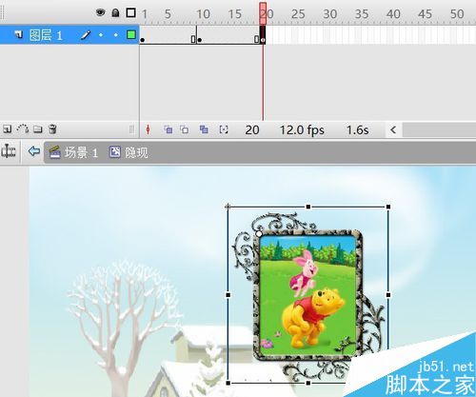Viewport: 476px width, 397px height.
Task: Click green outline color swatch of 图层 1
Action: [x=131, y=34]
